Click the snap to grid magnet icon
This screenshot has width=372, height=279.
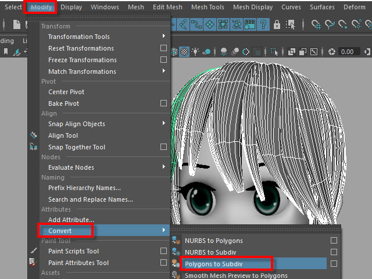[x=317, y=25]
